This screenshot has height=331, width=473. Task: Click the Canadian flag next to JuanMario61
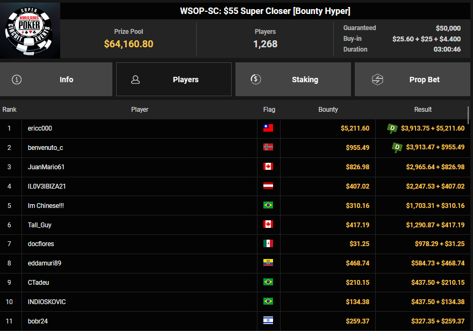(268, 167)
